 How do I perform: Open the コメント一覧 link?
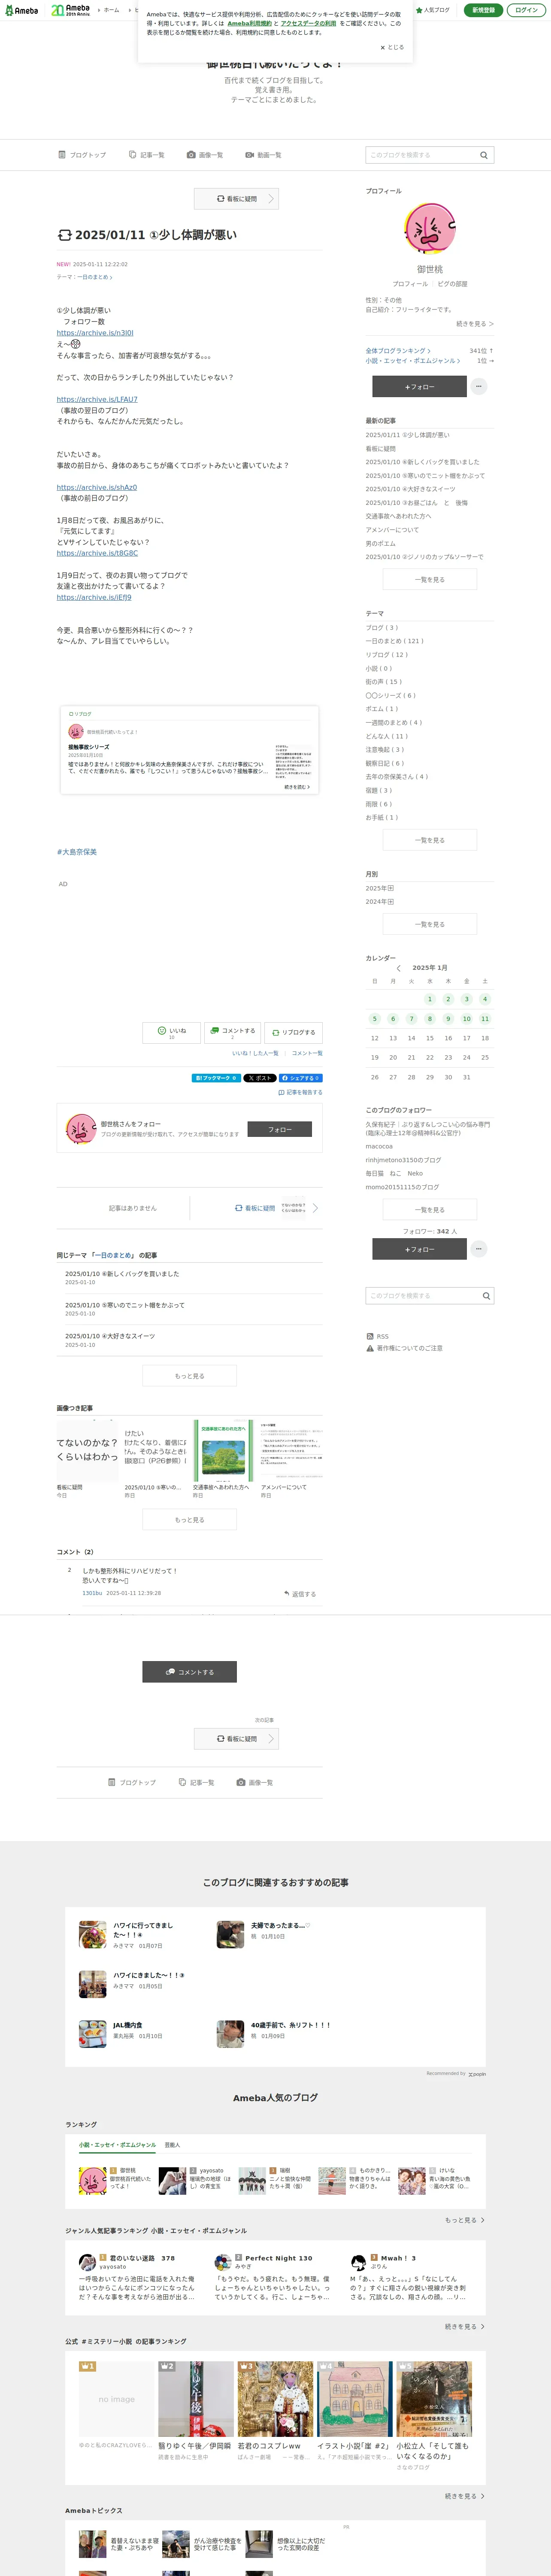pos(307,1053)
